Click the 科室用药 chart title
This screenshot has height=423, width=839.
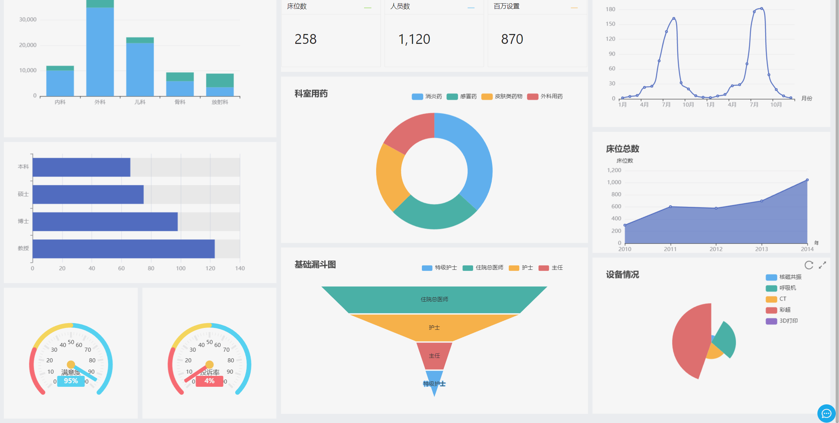pos(311,94)
